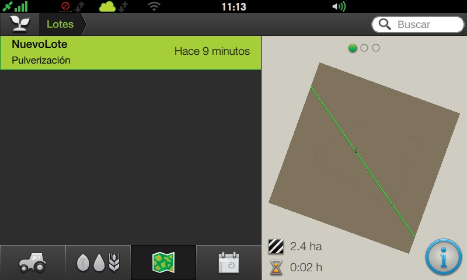Click the blue info button
Viewport: 467px width, 280px height.
443,257
